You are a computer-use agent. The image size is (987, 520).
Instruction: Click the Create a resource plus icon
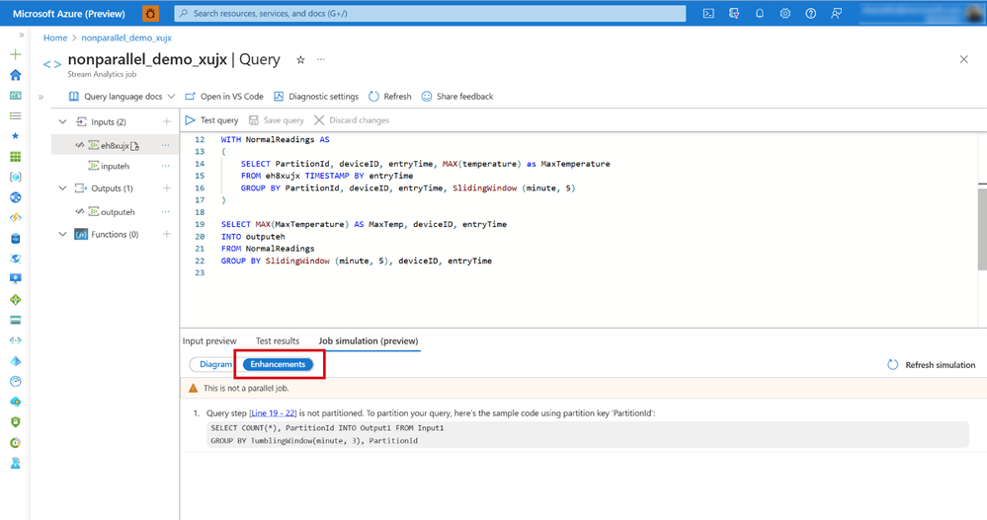coord(16,54)
